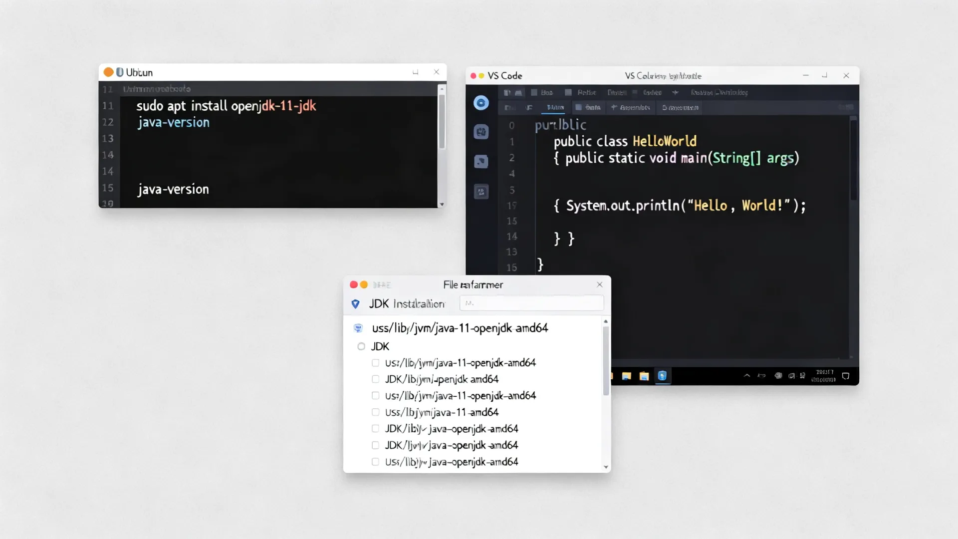Open the bottom icon in VS Code's activity bar

(x=481, y=192)
